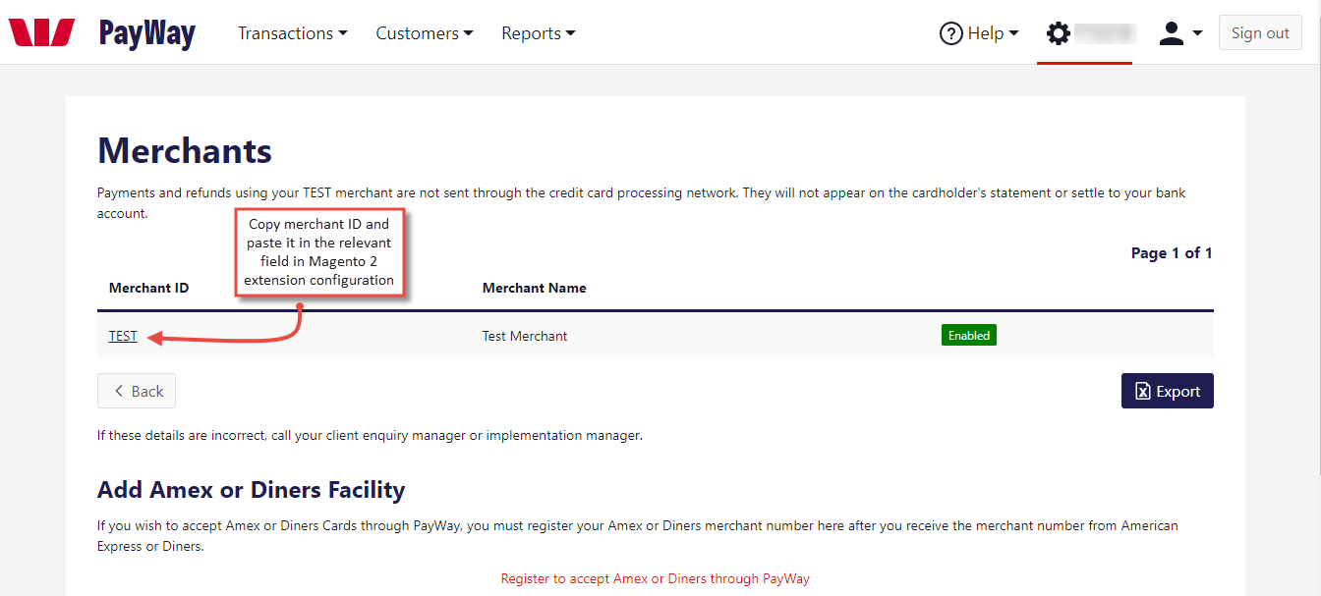Click the question mark help icon
Viewport: 1321px width, 596px height.
coord(950,33)
